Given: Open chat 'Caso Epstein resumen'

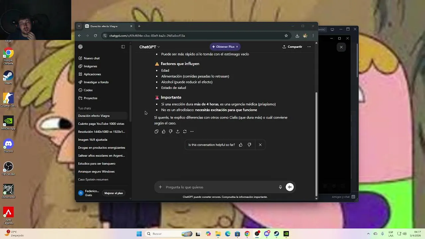Looking at the screenshot, I should (x=102, y=180).
